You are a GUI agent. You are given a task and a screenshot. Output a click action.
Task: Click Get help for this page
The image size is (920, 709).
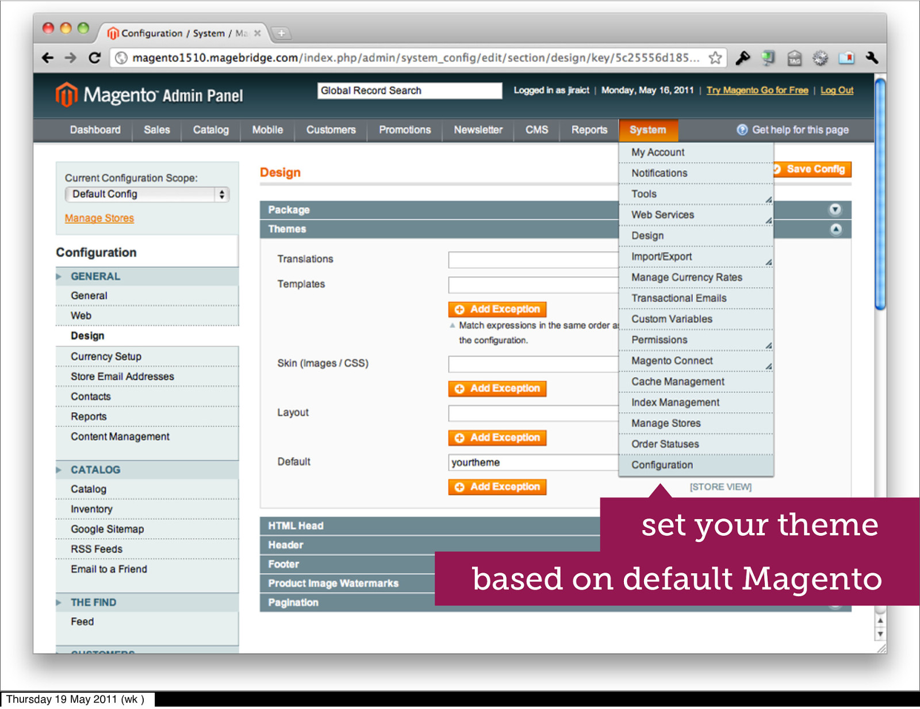pos(800,130)
